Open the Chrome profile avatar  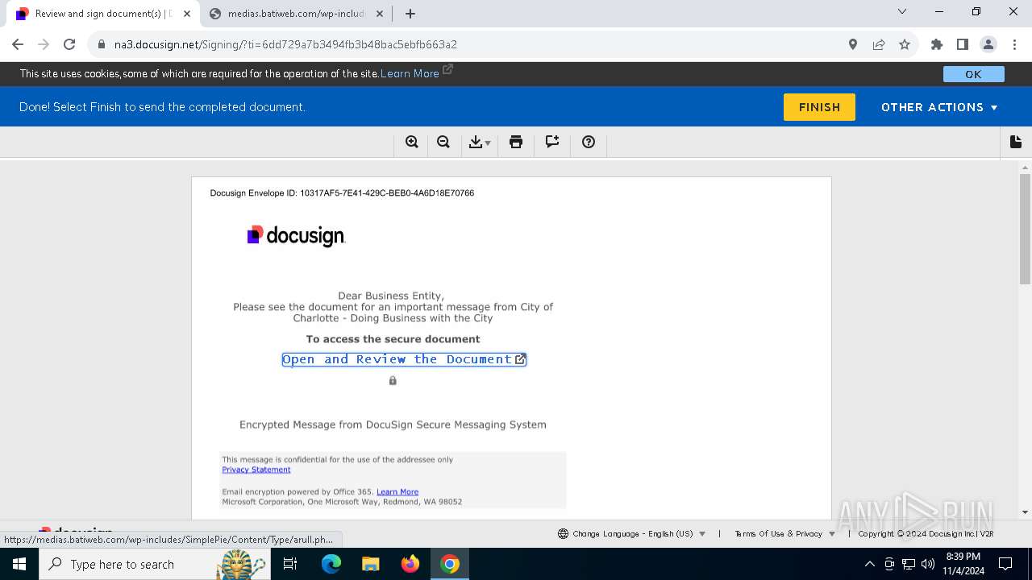click(988, 44)
